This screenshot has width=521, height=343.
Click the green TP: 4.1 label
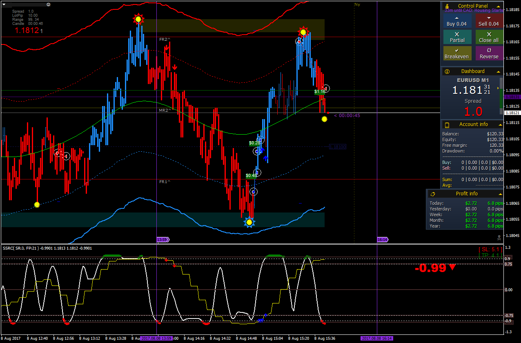[x=490, y=255]
